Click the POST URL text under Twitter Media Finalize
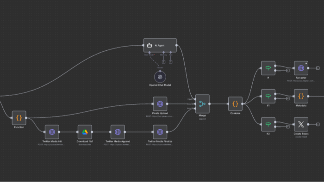 [160, 145]
